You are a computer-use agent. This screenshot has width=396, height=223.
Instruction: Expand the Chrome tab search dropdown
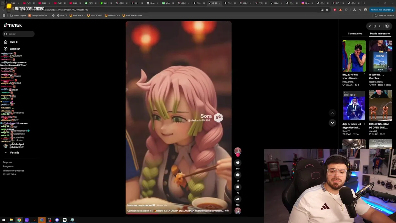(3, 3)
